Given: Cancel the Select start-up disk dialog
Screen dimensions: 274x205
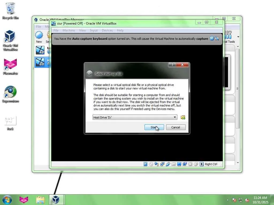Looking at the screenshot, I should [x=176, y=127].
